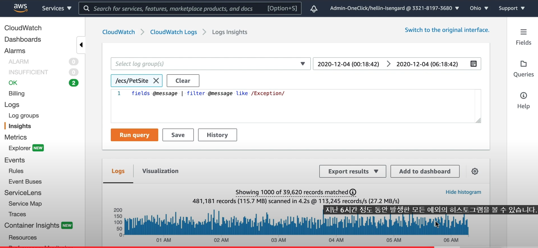The image size is (538, 248).
Task: Click the green OK count badge 2
Action: (73, 83)
